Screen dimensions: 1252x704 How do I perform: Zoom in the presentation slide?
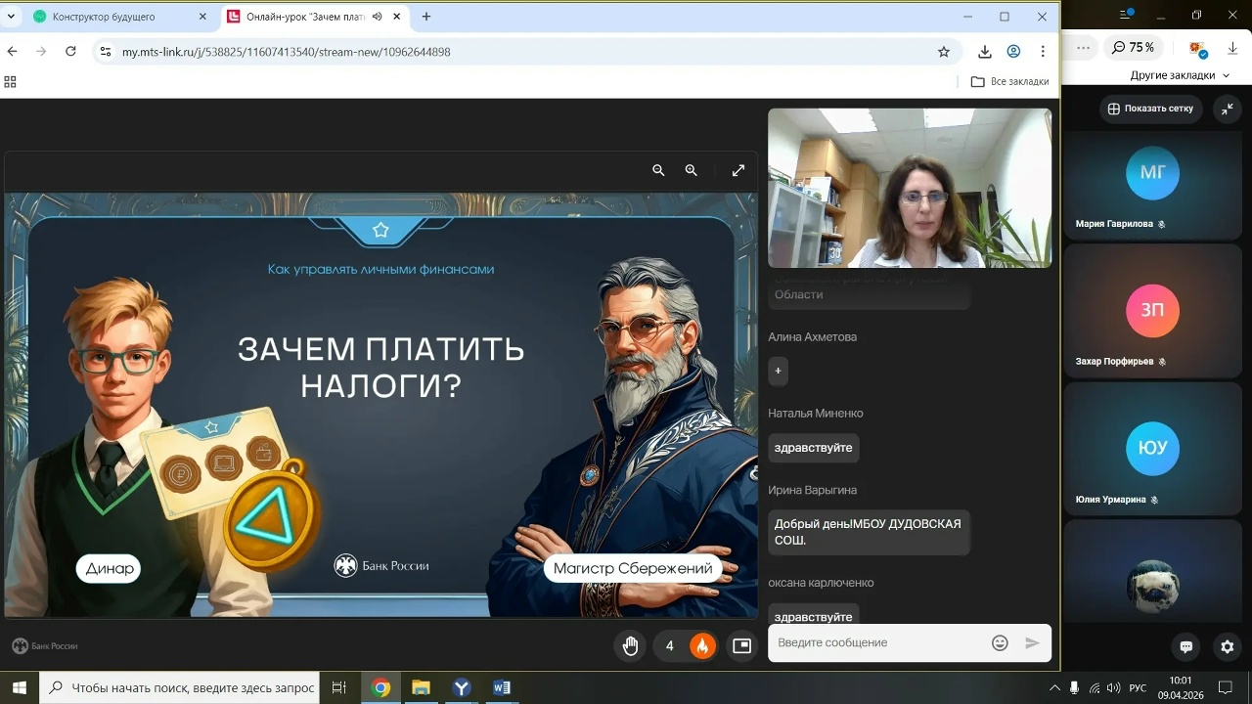click(x=691, y=170)
